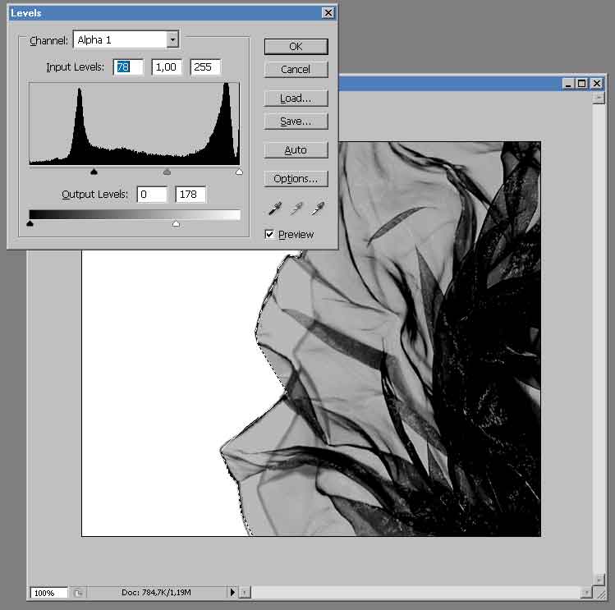Click the horizontal scrollbar left arrow
The height and width of the screenshot is (610, 615).
click(x=245, y=592)
